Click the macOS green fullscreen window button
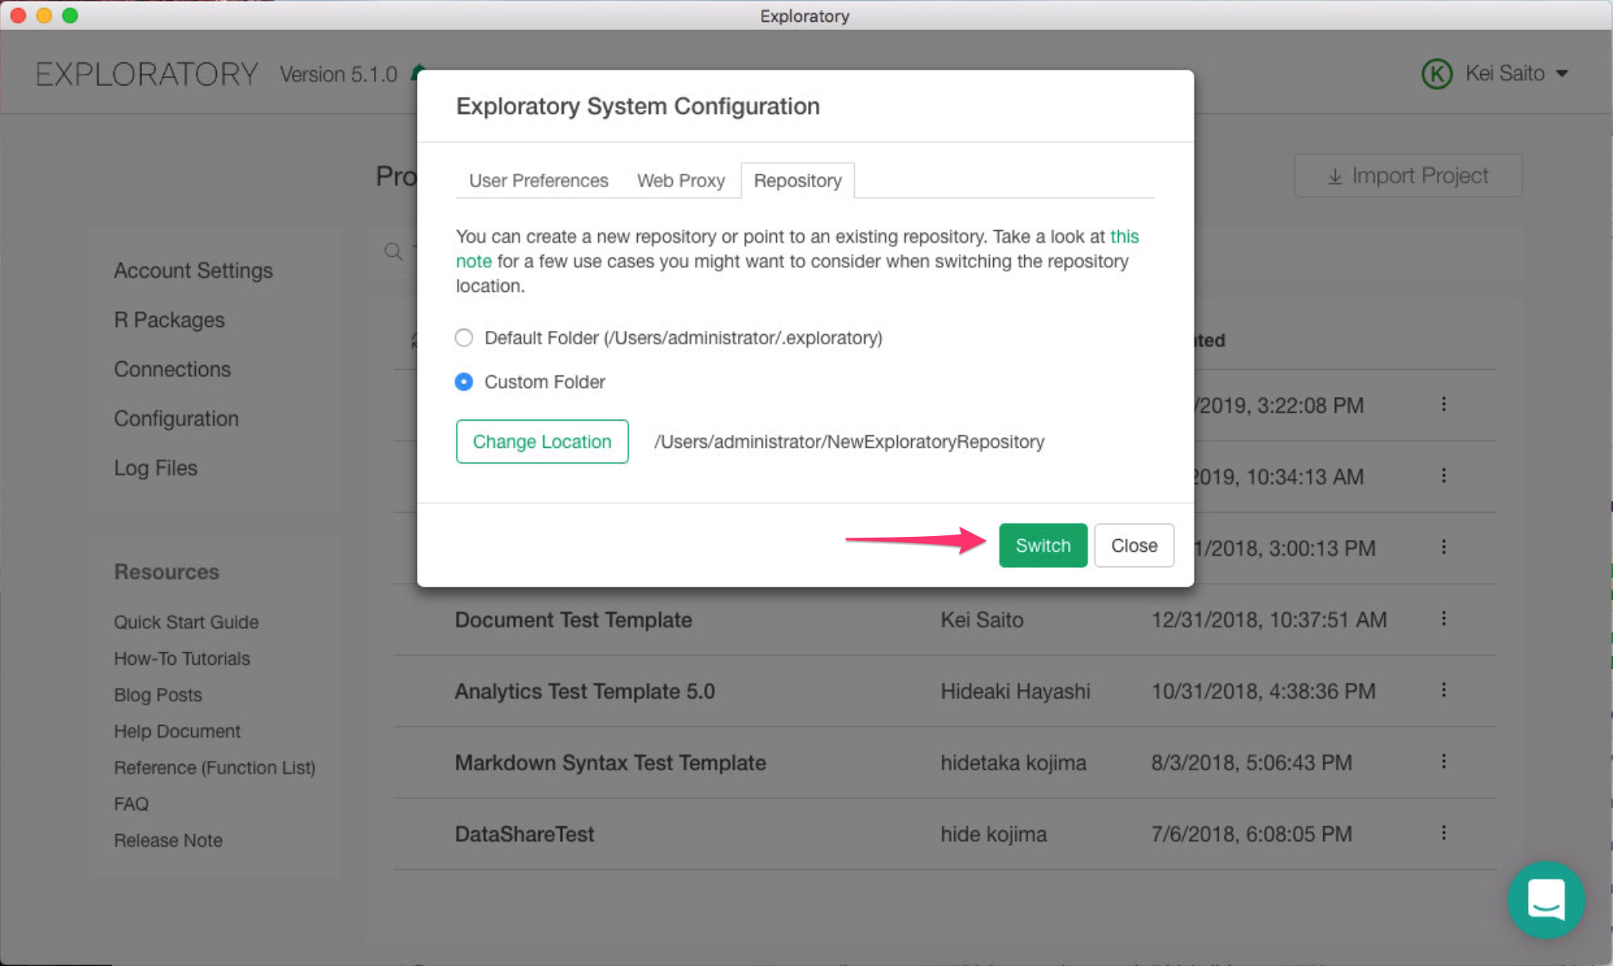The width and height of the screenshot is (1613, 966). (70, 16)
